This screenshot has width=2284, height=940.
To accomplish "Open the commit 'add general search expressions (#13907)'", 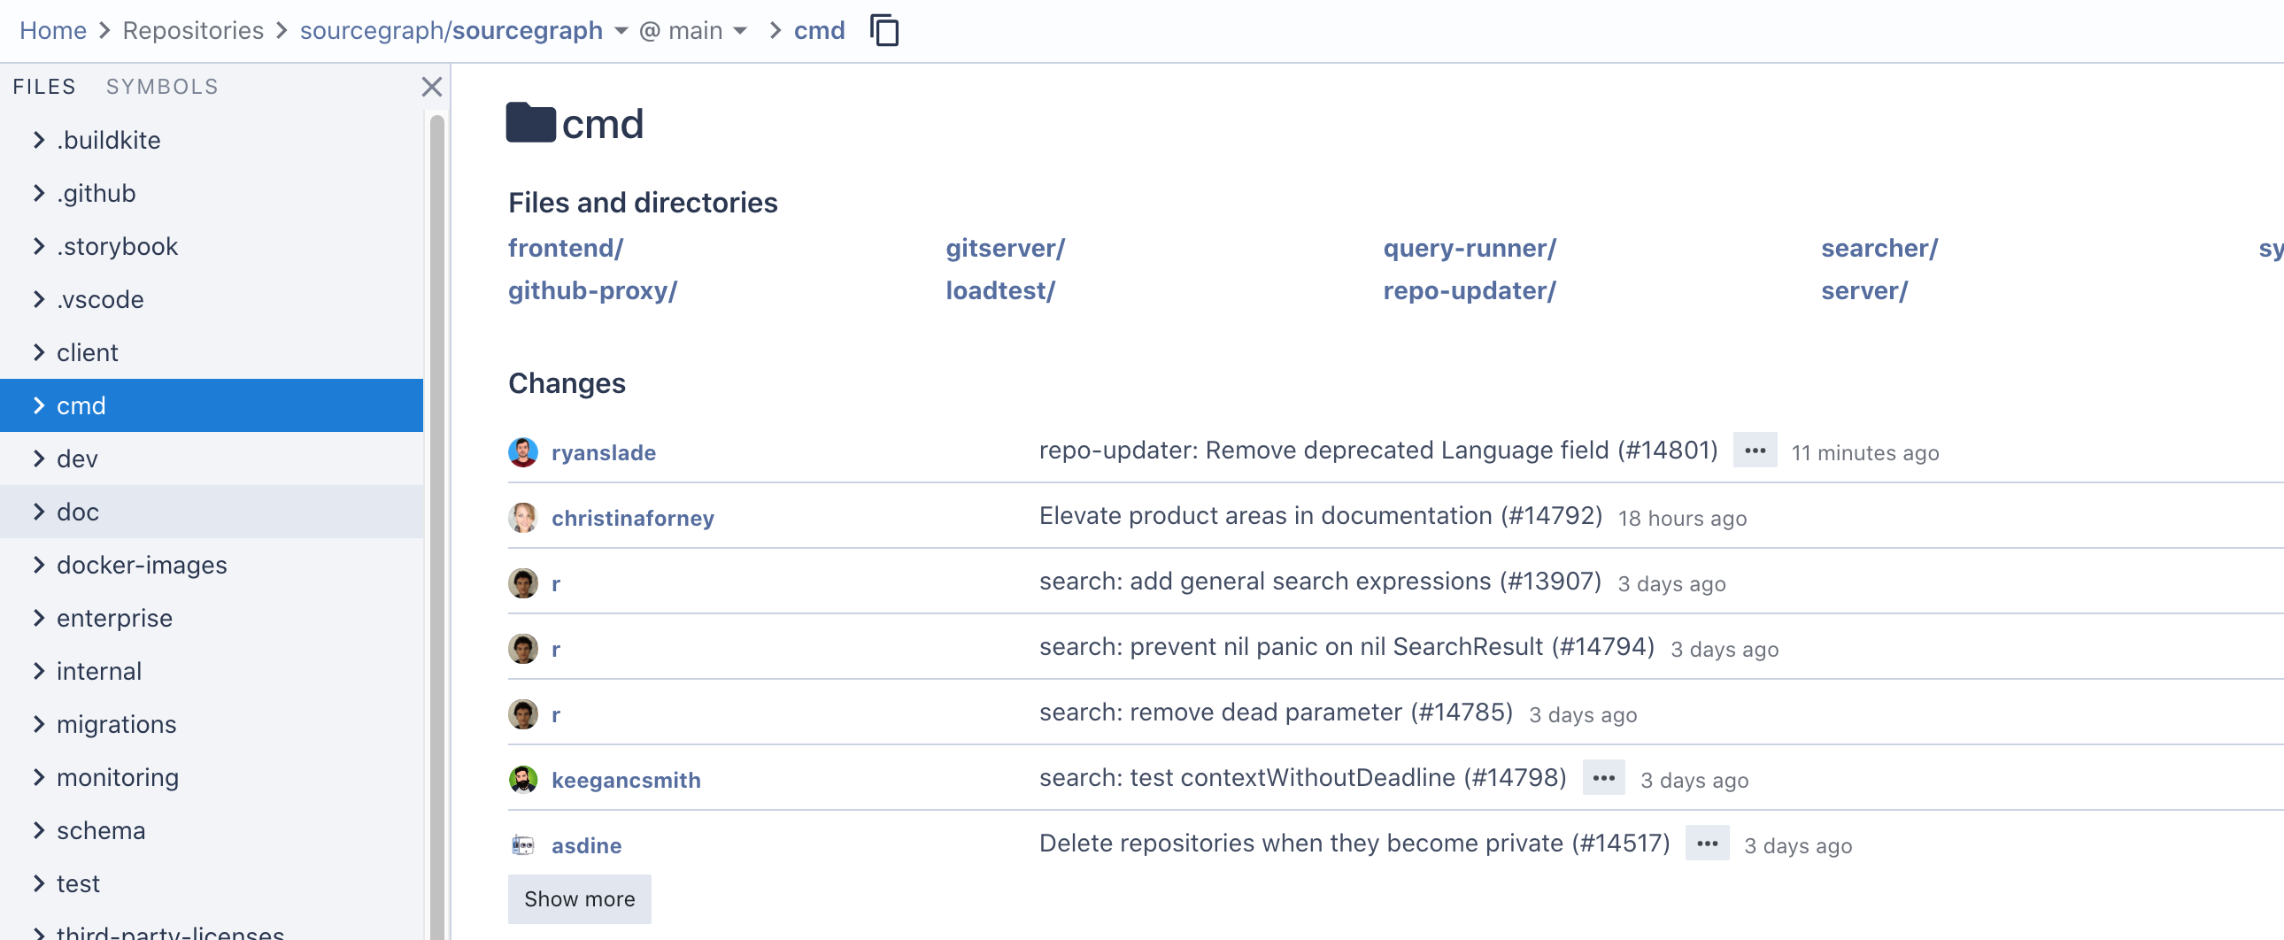I will click(x=1320, y=582).
